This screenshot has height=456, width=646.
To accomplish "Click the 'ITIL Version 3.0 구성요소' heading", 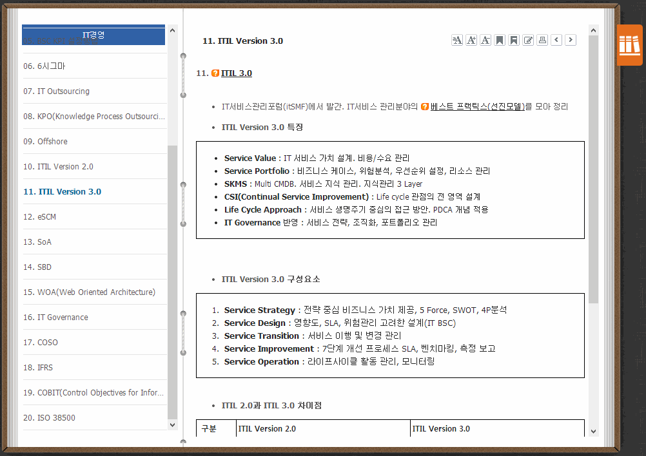I will [x=271, y=279].
